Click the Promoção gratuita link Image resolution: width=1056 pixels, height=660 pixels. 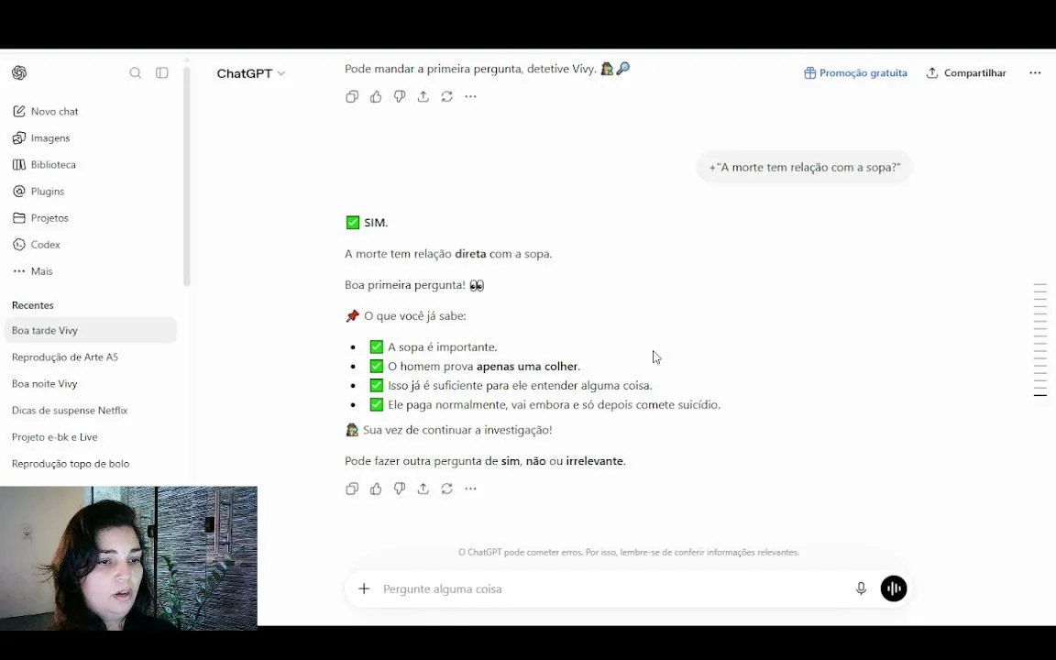click(x=855, y=72)
